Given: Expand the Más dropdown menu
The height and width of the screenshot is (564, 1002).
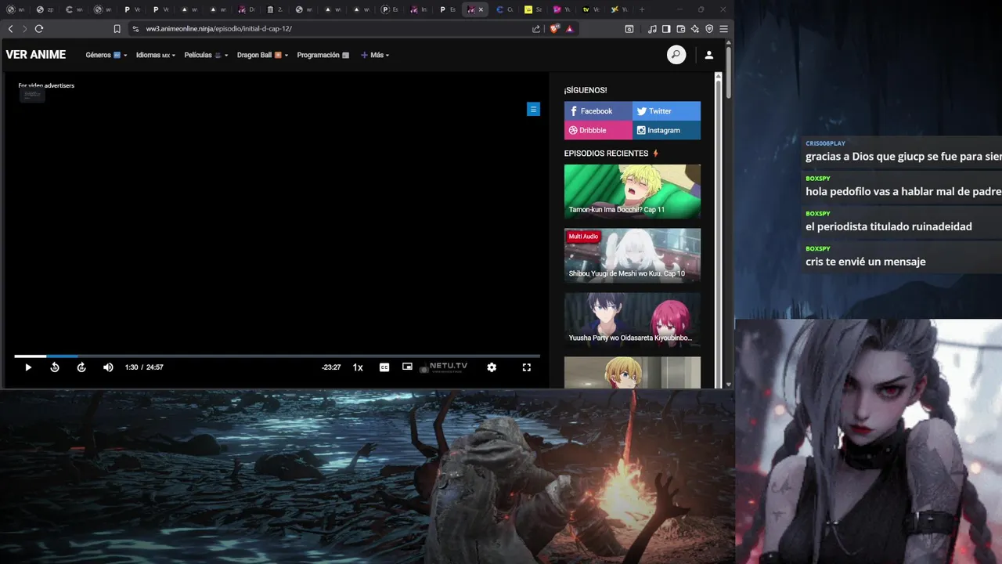Looking at the screenshot, I should click(x=375, y=55).
